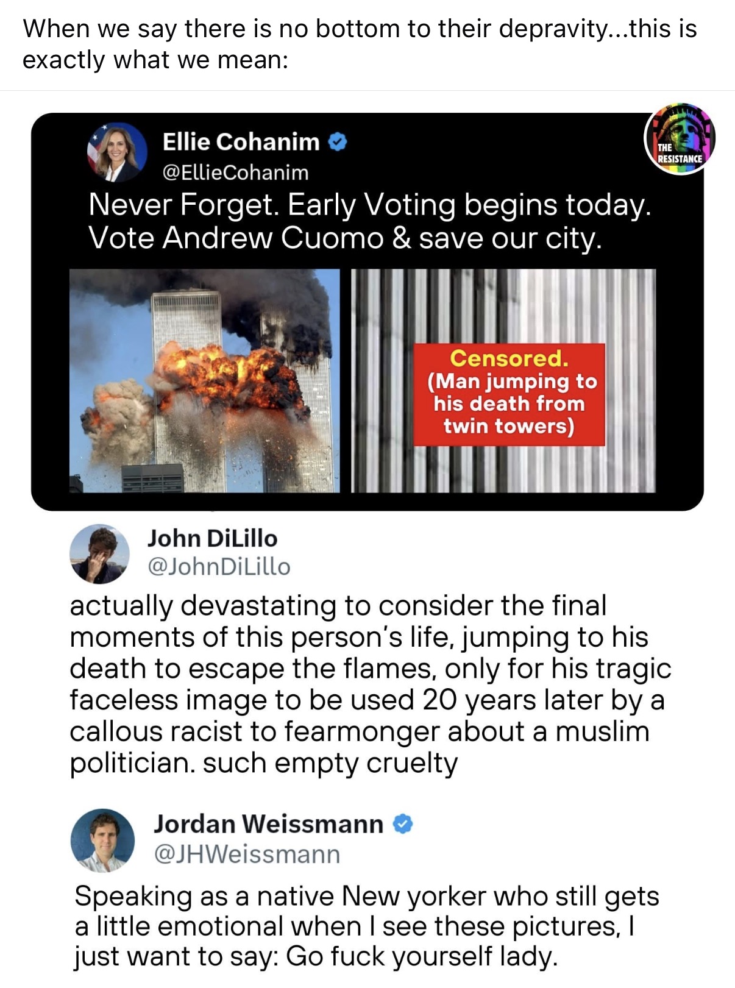
Task: Click the Jordan Weissmann display name
Action: 268,823
